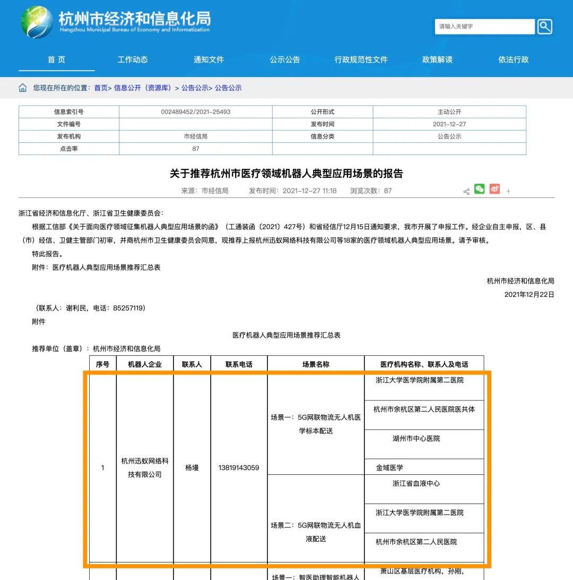Screen dimensions: 573x580
Task: Open the 公示公告 navigation tab
Action: (285, 59)
